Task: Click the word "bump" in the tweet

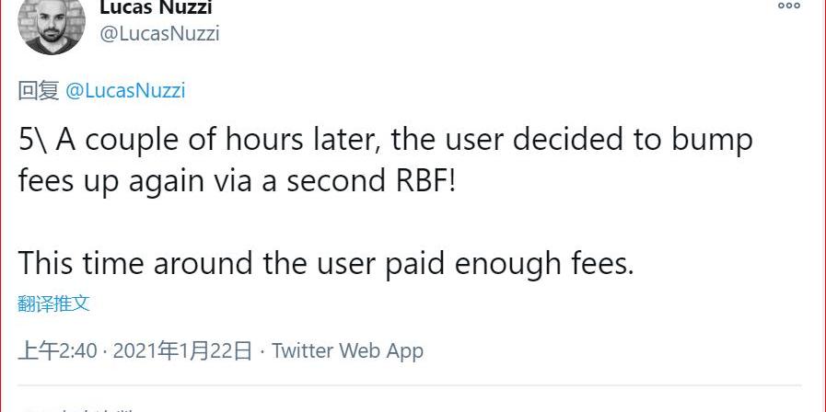Action: (708, 141)
